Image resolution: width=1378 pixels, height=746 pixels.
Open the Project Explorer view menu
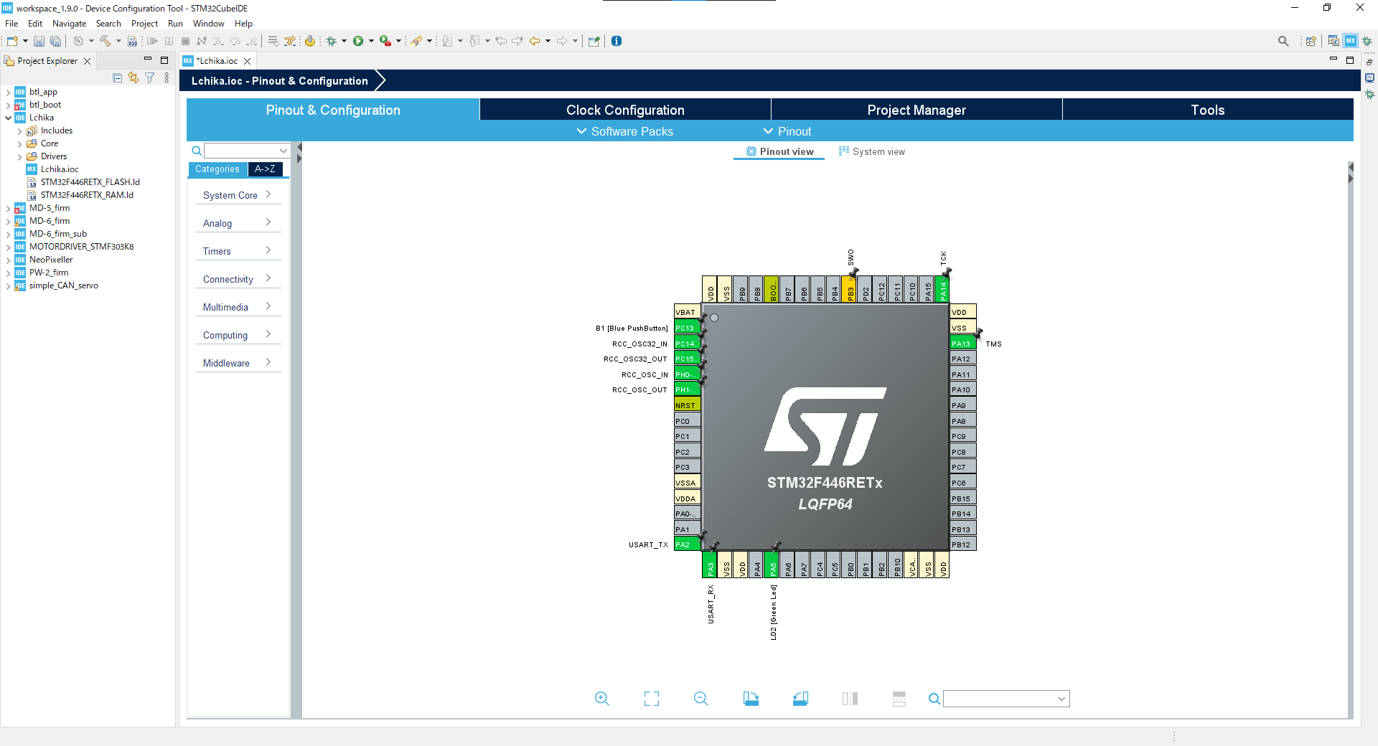[167, 77]
